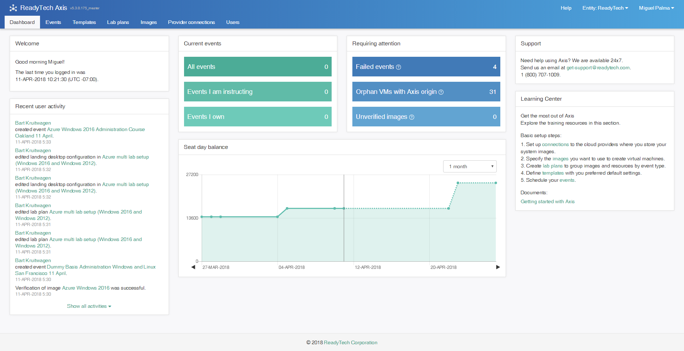Viewport: 684px width, 351px height.
Task: Click the chart data point on 04-APR-2018
Action: [x=278, y=217]
